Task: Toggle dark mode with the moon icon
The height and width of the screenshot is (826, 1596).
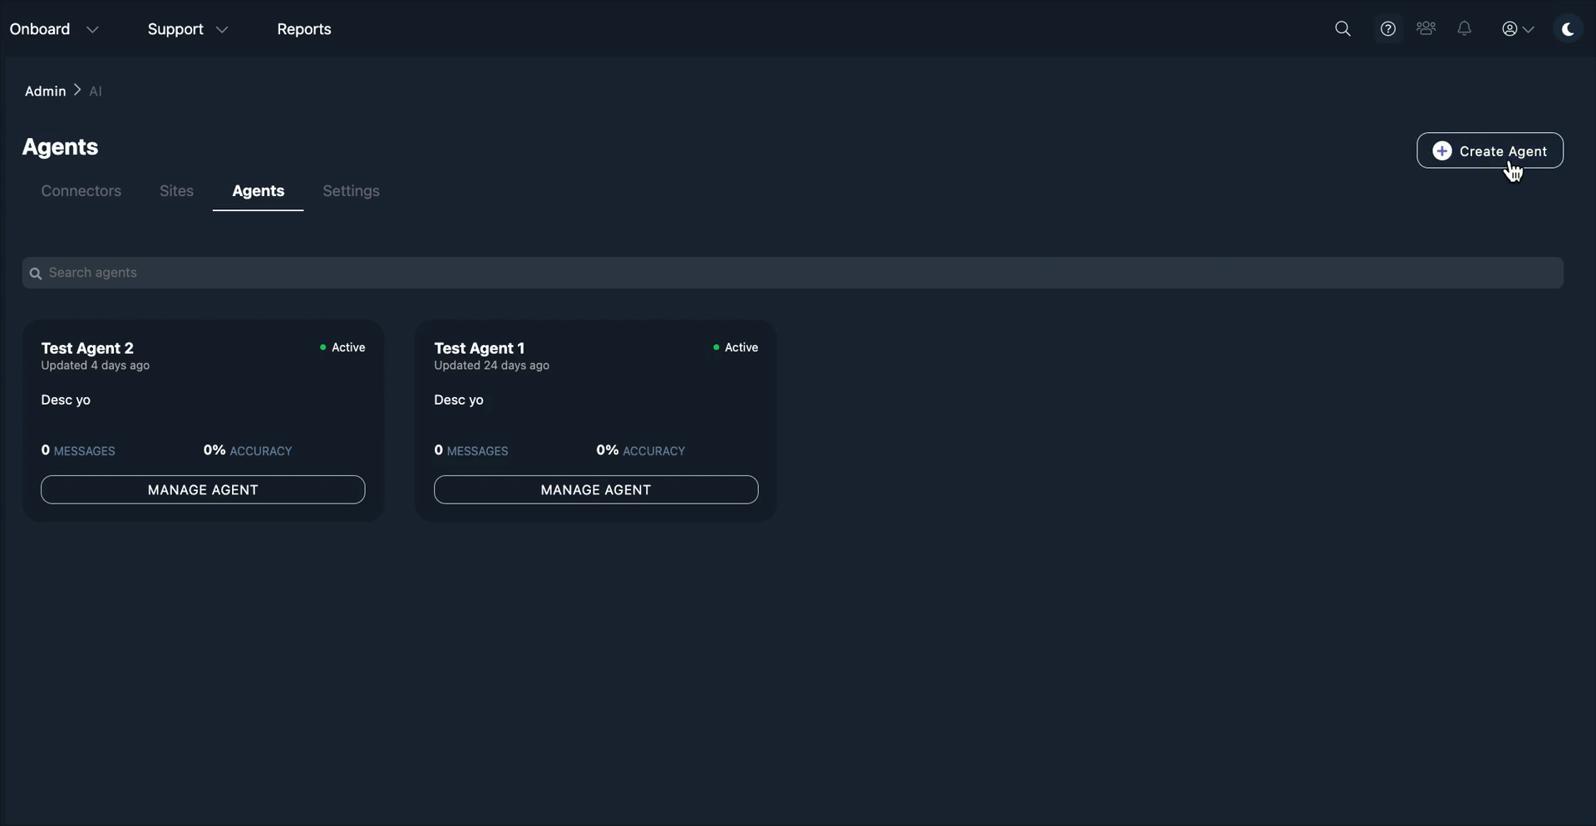Action: pos(1568,29)
